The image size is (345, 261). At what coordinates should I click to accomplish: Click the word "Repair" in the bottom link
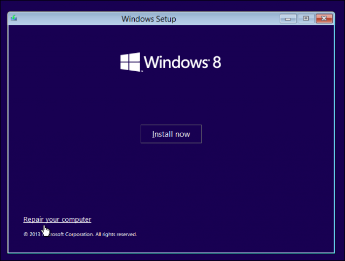[33, 219]
